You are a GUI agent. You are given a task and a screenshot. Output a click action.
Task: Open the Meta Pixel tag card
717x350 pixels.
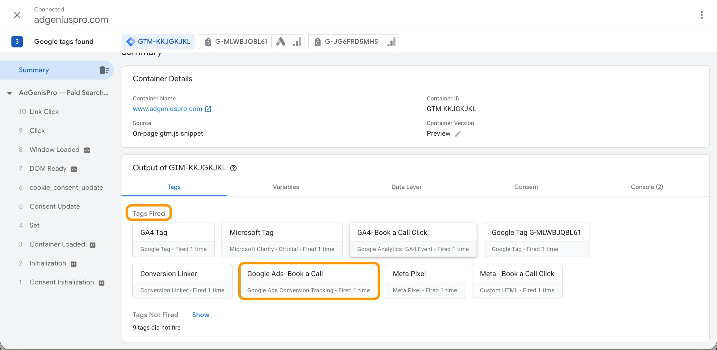coord(425,281)
